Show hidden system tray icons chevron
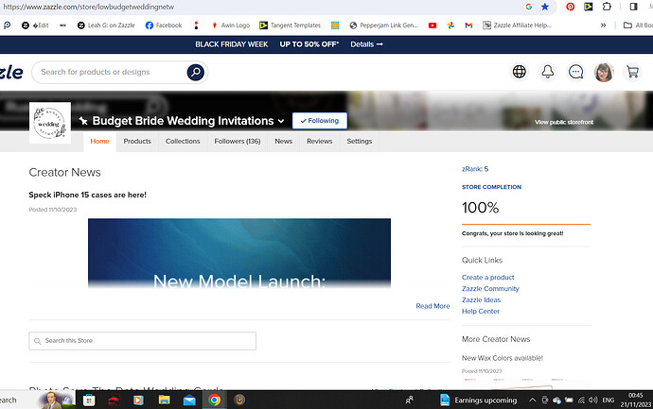653x409 pixels. point(532,400)
